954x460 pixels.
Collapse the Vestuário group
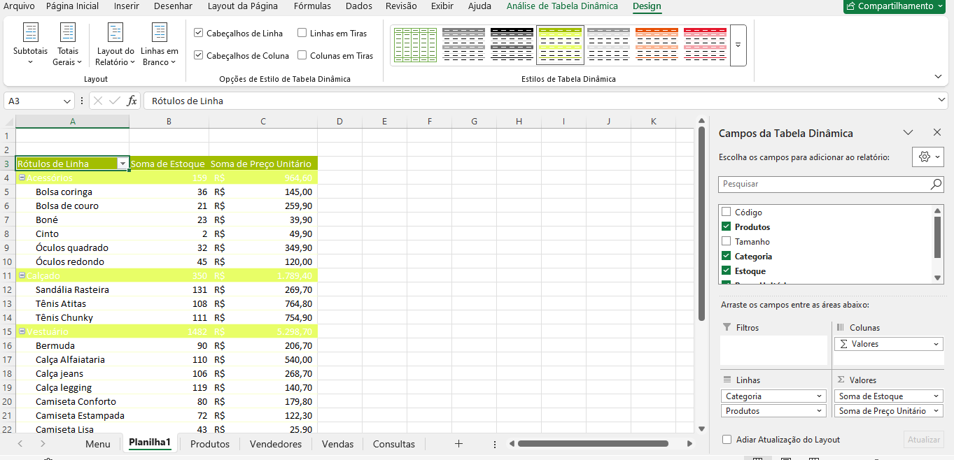click(x=22, y=331)
